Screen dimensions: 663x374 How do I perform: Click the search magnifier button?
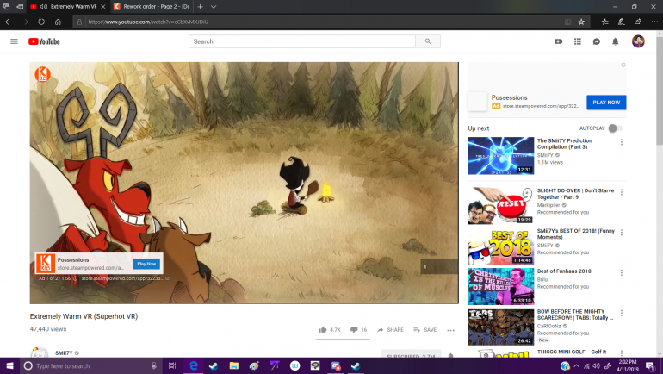[x=428, y=41]
